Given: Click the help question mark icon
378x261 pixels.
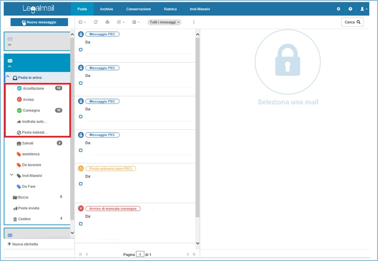Looking at the screenshot, I should point(350,9).
